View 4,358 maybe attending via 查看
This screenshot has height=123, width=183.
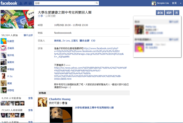30,98
